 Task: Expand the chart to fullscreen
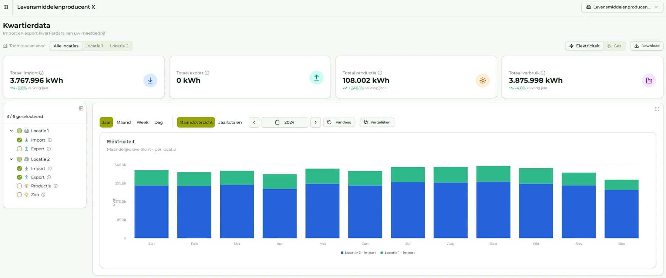[657, 109]
